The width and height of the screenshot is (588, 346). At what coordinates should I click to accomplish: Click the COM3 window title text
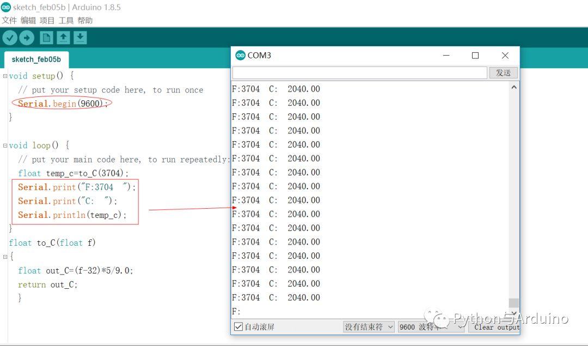259,55
